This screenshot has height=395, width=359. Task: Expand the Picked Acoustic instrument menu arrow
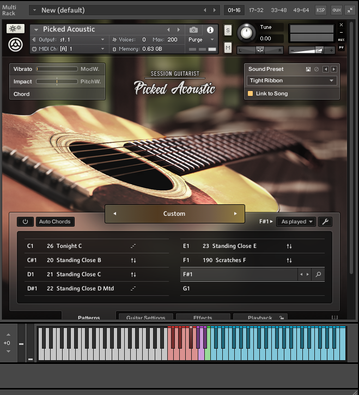(36, 30)
